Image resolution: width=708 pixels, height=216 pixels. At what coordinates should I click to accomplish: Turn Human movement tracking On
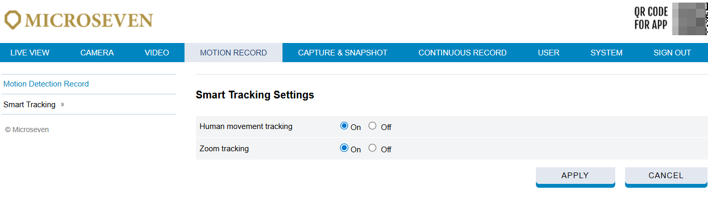[x=344, y=126]
